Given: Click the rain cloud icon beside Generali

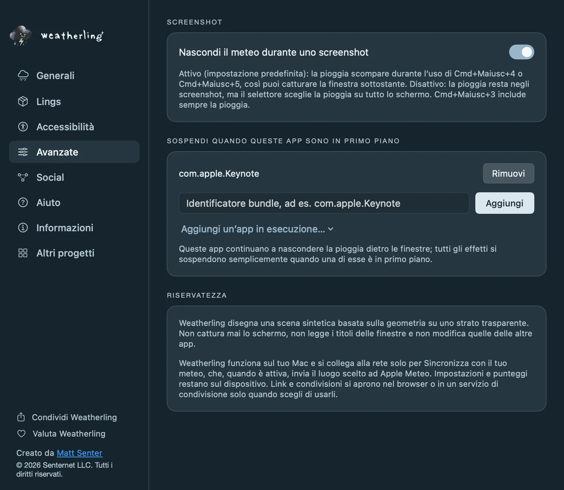Looking at the screenshot, I should click(x=23, y=75).
